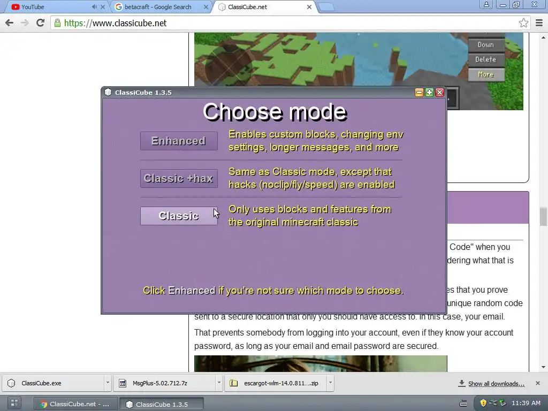Choose the Enhanced mode button

tap(179, 141)
